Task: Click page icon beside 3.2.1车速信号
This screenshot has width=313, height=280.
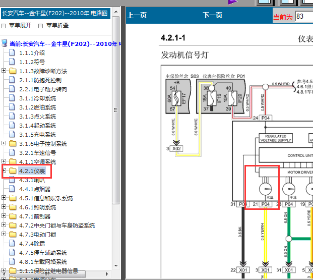Action: (x=12, y=152)
